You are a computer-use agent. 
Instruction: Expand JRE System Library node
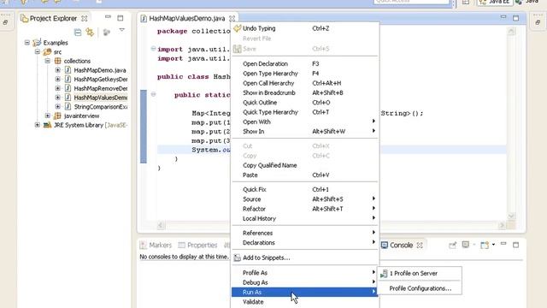click(38, 125)
